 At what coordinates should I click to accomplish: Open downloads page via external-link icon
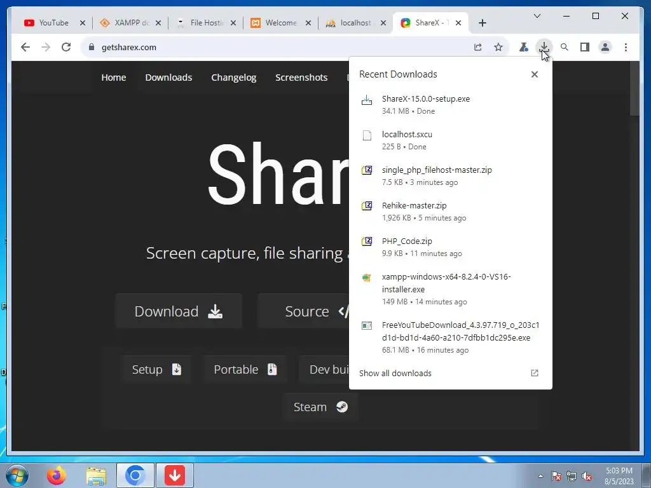tap(534, 373)
